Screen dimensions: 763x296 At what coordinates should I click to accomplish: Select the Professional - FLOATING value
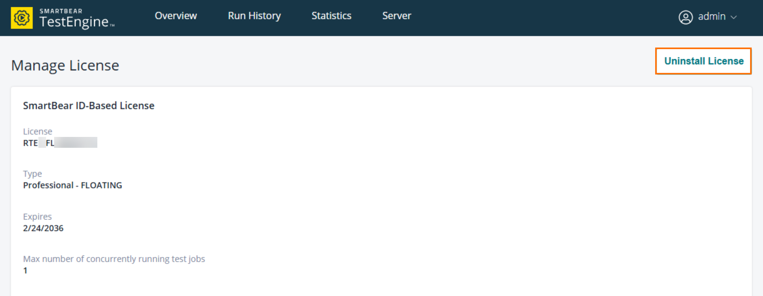click(x=72, y=185)
